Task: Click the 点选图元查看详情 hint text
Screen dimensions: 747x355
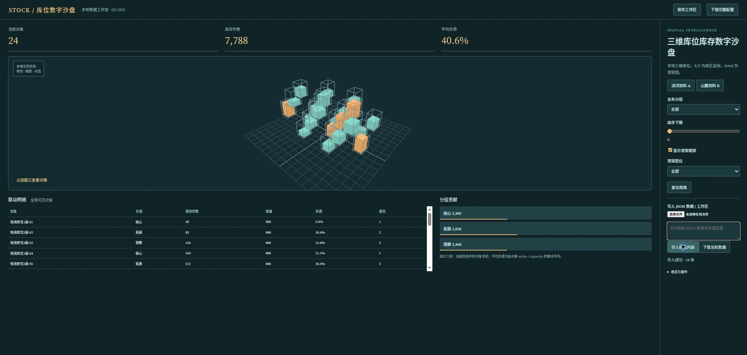Action: click(32, 180)
